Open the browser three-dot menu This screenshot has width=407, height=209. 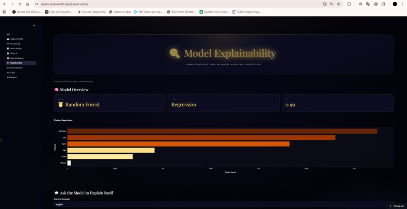tap(402, 4)
